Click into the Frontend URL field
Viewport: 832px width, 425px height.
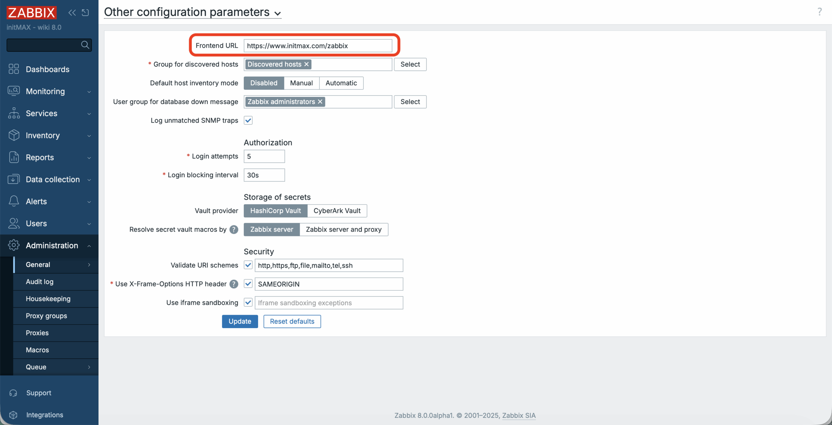pyautogui.click(x=318, y=46)
